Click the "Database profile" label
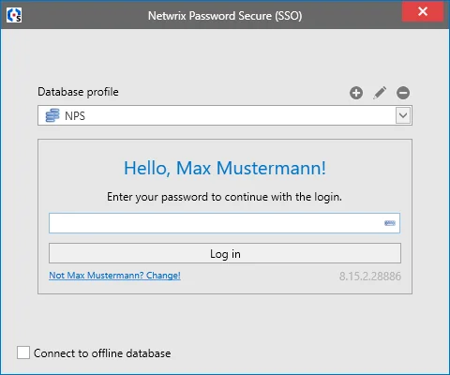This screenshot has height=375, width=450. click(x=78, y=92)
